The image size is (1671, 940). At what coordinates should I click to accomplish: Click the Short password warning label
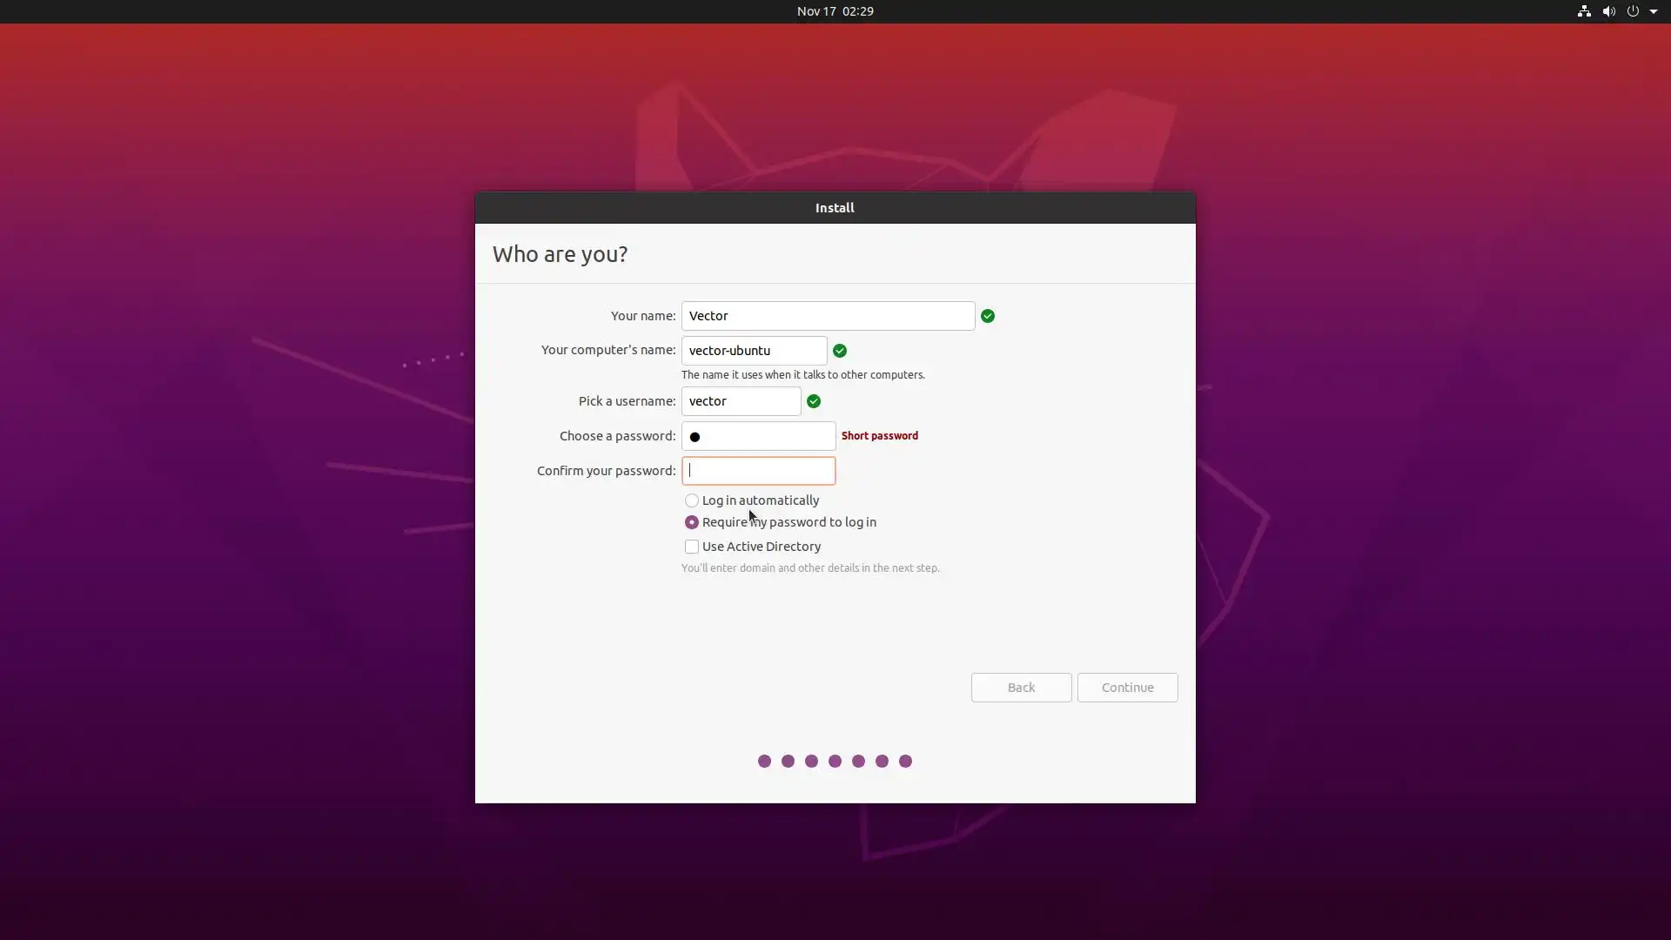tap(879, 435)
